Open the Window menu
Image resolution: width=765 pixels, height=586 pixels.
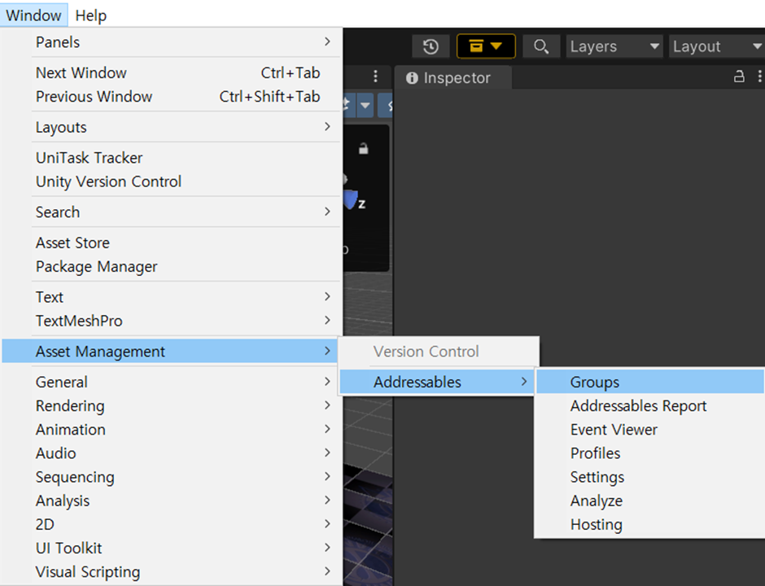point(33,15)
